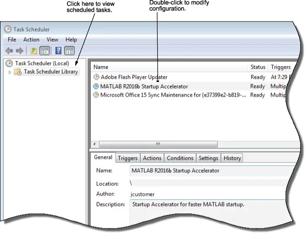Switch to the Triggers tab
This screenshot has height=244, width=308.
point(128,158)
